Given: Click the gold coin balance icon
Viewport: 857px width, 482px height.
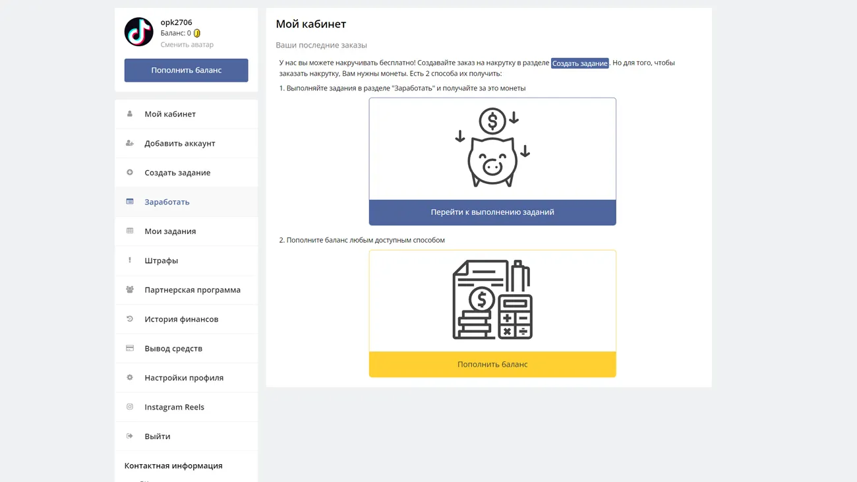Looking at the screenshot, I should click(x=197, y=33).
